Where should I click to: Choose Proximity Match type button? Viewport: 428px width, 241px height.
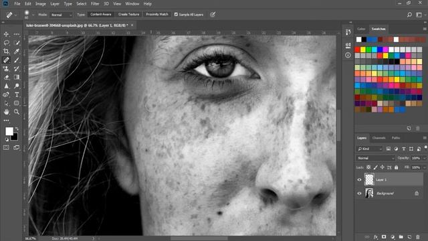157,14
